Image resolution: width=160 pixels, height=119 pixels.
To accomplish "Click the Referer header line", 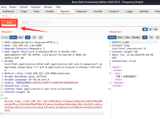I will pyautogui.click(x=37, y=73).
